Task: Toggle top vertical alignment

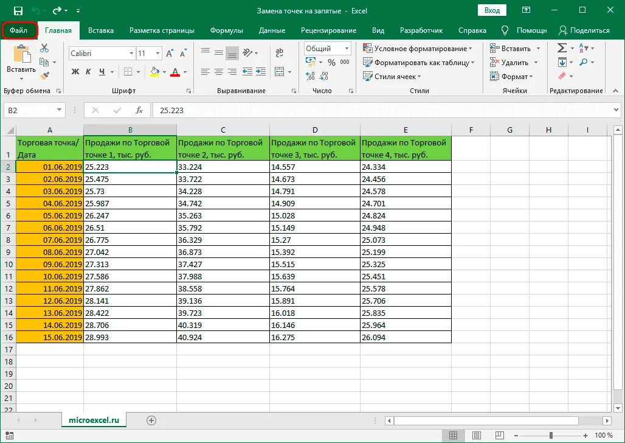Action: [x=205, y=52]
